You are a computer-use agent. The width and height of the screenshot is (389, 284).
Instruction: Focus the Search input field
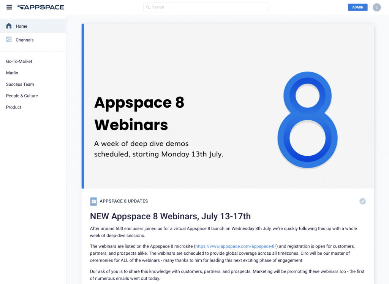(206, 7)
